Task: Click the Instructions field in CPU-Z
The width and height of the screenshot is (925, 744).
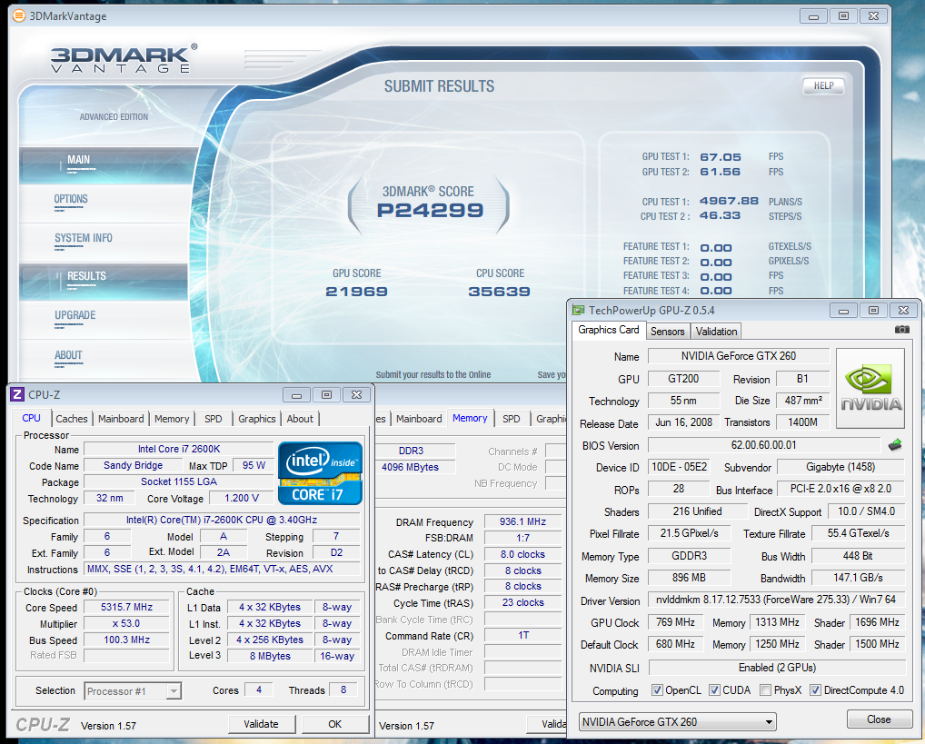Action: click(x=222, y=569)
